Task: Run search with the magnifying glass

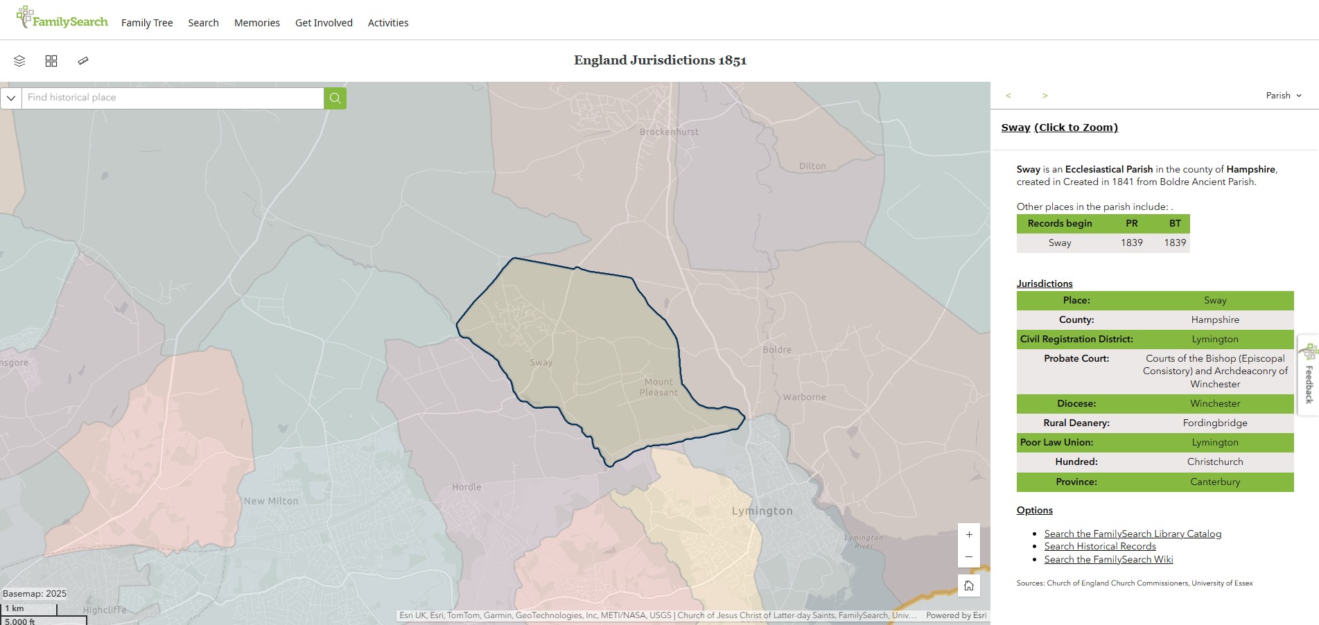Action: [335, 98]
